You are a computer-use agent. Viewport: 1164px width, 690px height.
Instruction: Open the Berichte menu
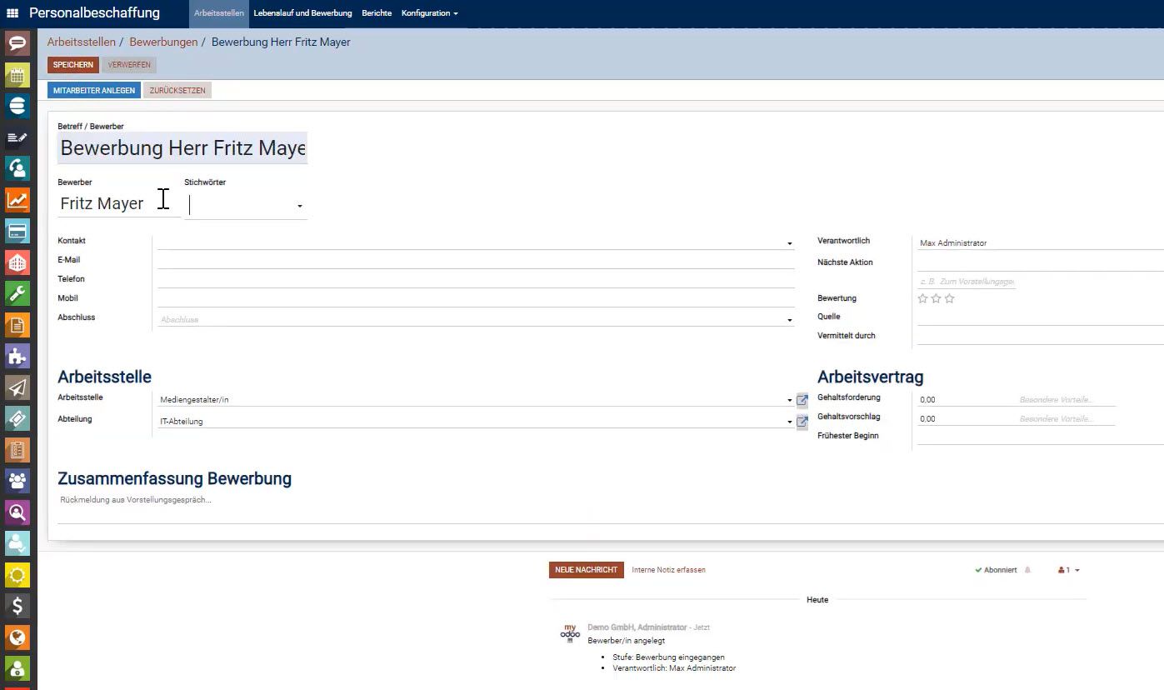(377, 12)
